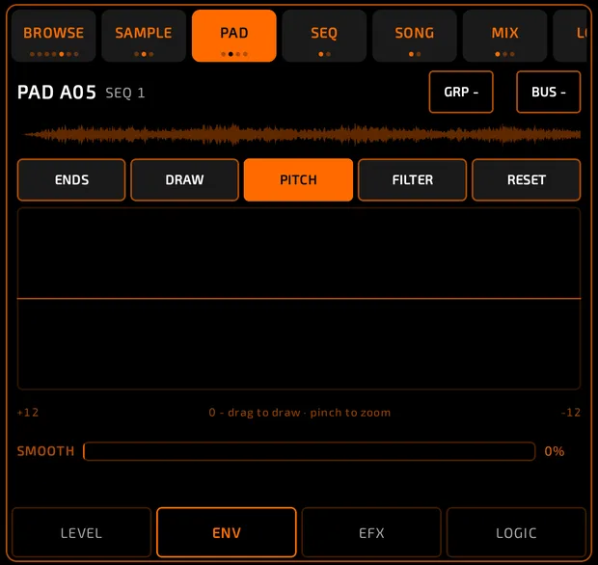Switch to the SAMPLE tab
This screenshot has width=598, height=565.
pyautogui.click(x=144, y=36)
